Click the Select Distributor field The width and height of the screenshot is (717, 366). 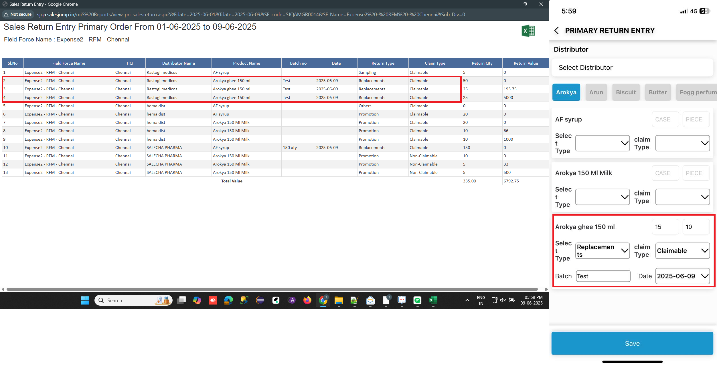pos(632,68)
